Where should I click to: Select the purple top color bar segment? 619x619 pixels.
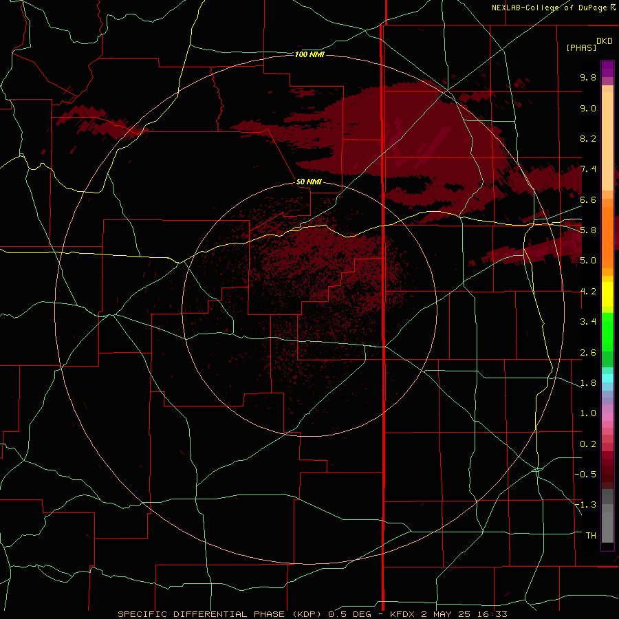point(607,69)
